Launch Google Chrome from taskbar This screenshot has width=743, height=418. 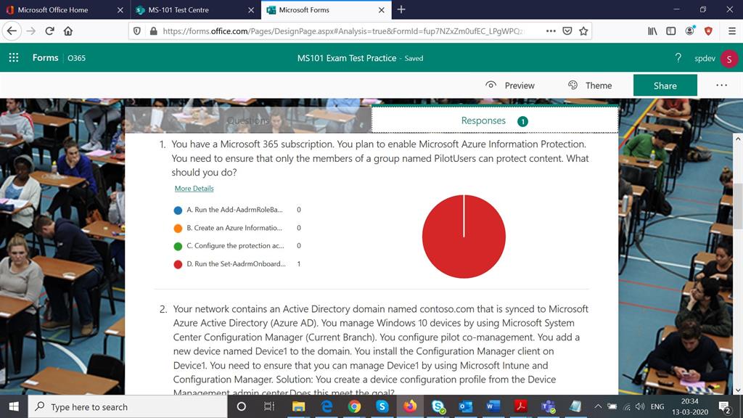pyautogui.click(x=354, y=406)
